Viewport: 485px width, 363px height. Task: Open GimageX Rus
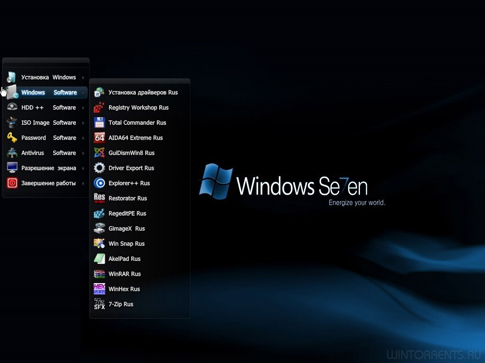140,228
